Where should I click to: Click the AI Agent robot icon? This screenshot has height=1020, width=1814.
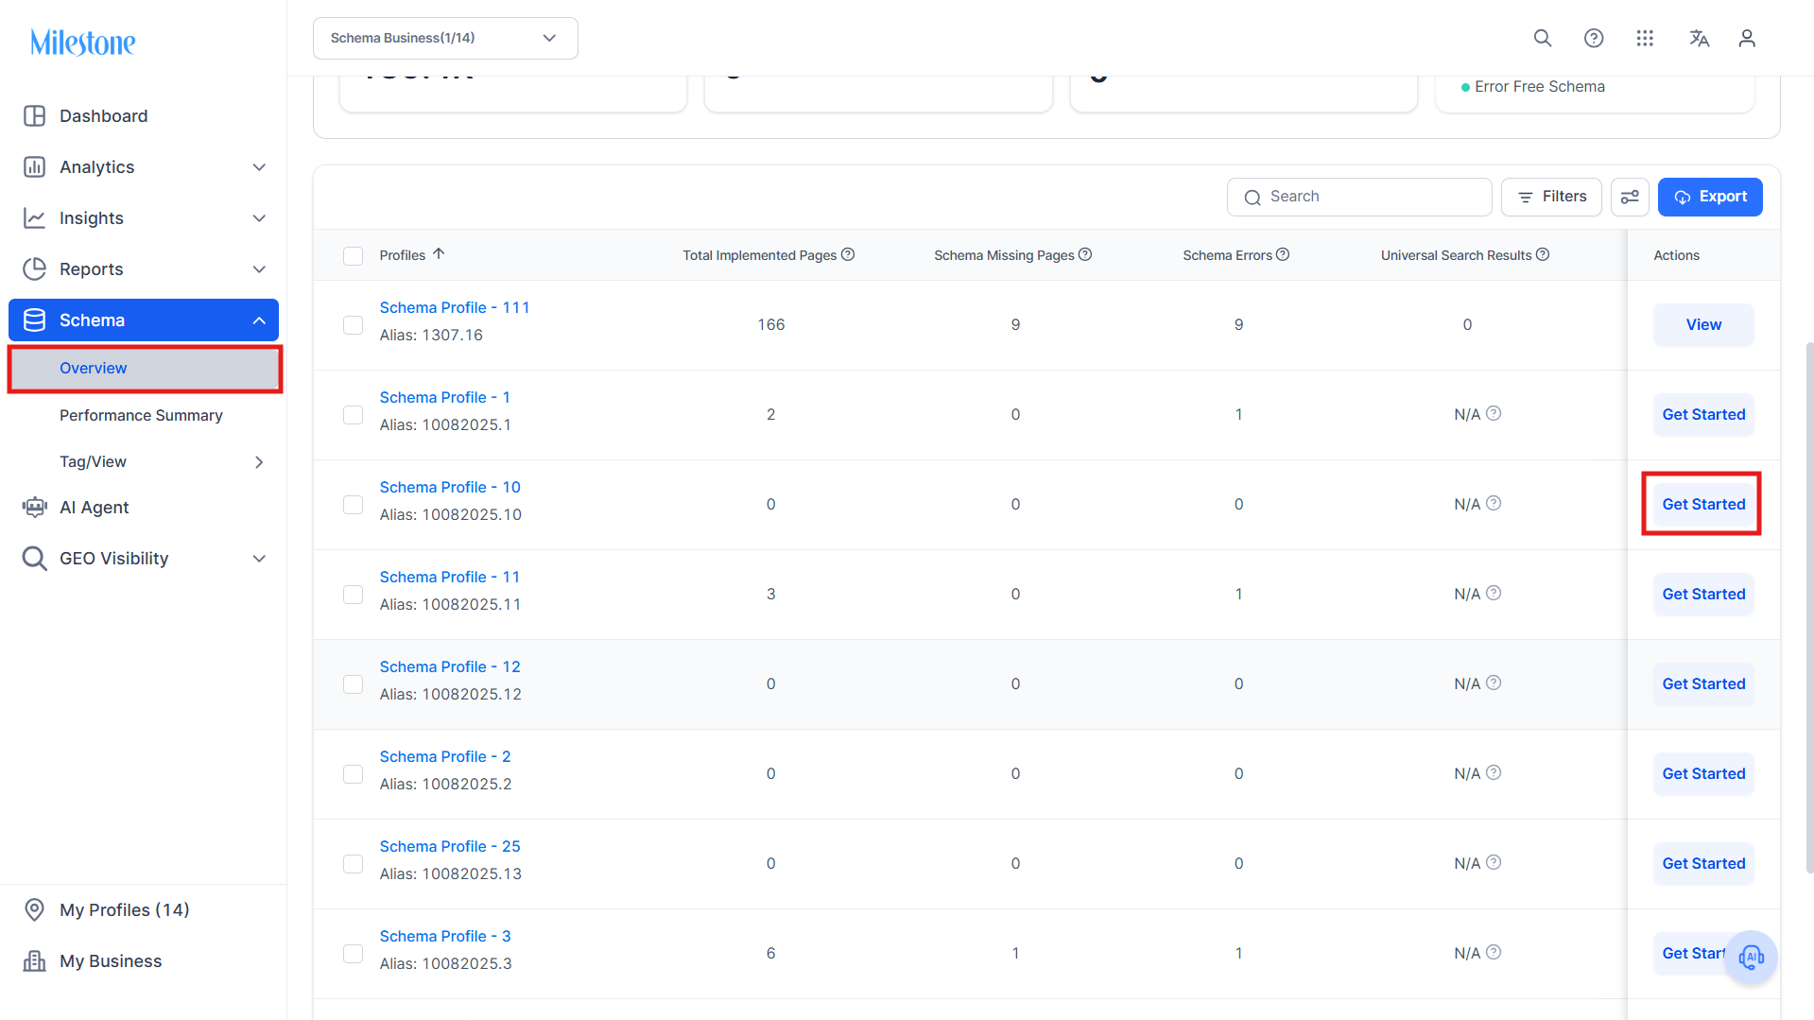(x=34, y=508)
